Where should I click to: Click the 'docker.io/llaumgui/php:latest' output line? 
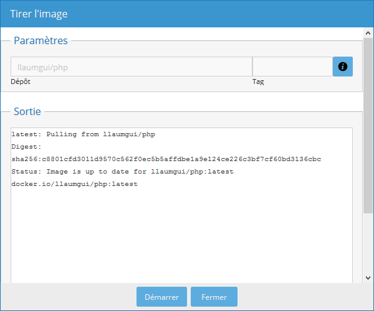click(x=74, y=184)
